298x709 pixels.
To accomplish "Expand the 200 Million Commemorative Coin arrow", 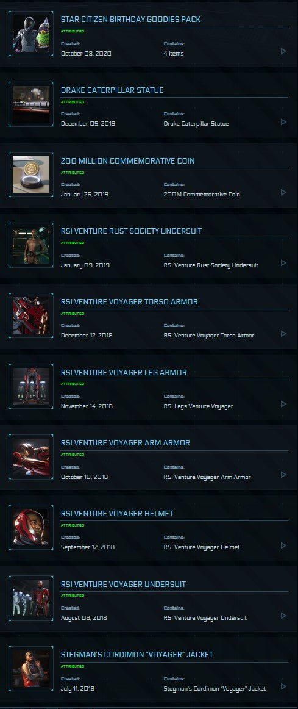I will (283, 192).
